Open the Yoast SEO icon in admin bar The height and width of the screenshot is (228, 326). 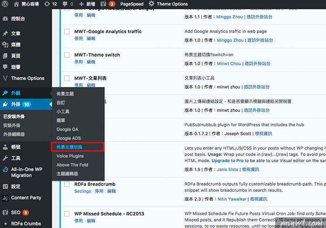pos(103,4)
